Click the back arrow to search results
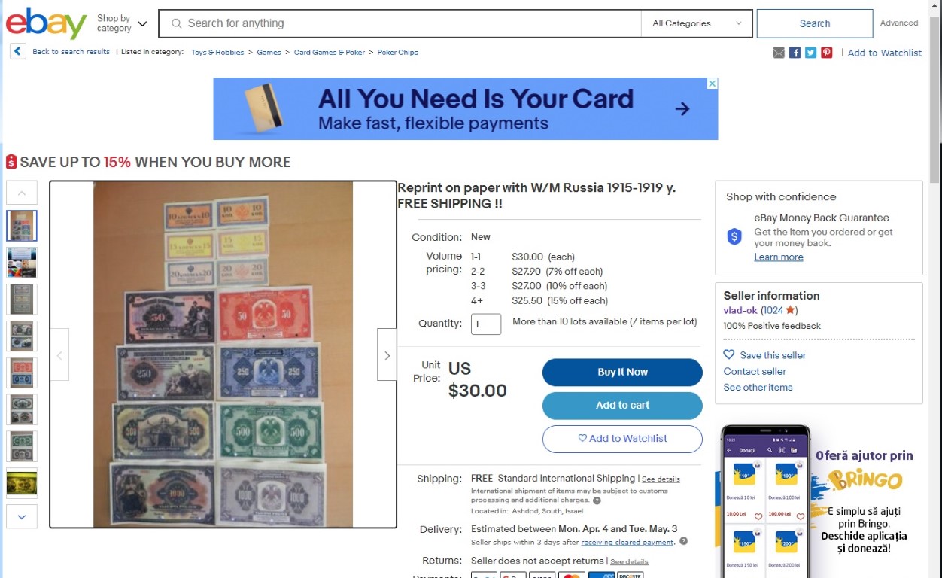The image size is (942, 578). coord(18,51)
